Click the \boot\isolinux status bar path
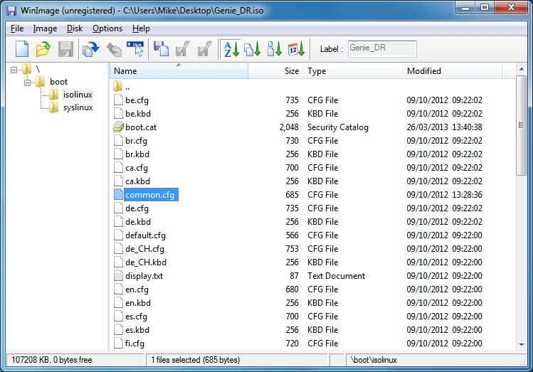The width and height of the screenshot is (533, 372). [x=374, y=360]
